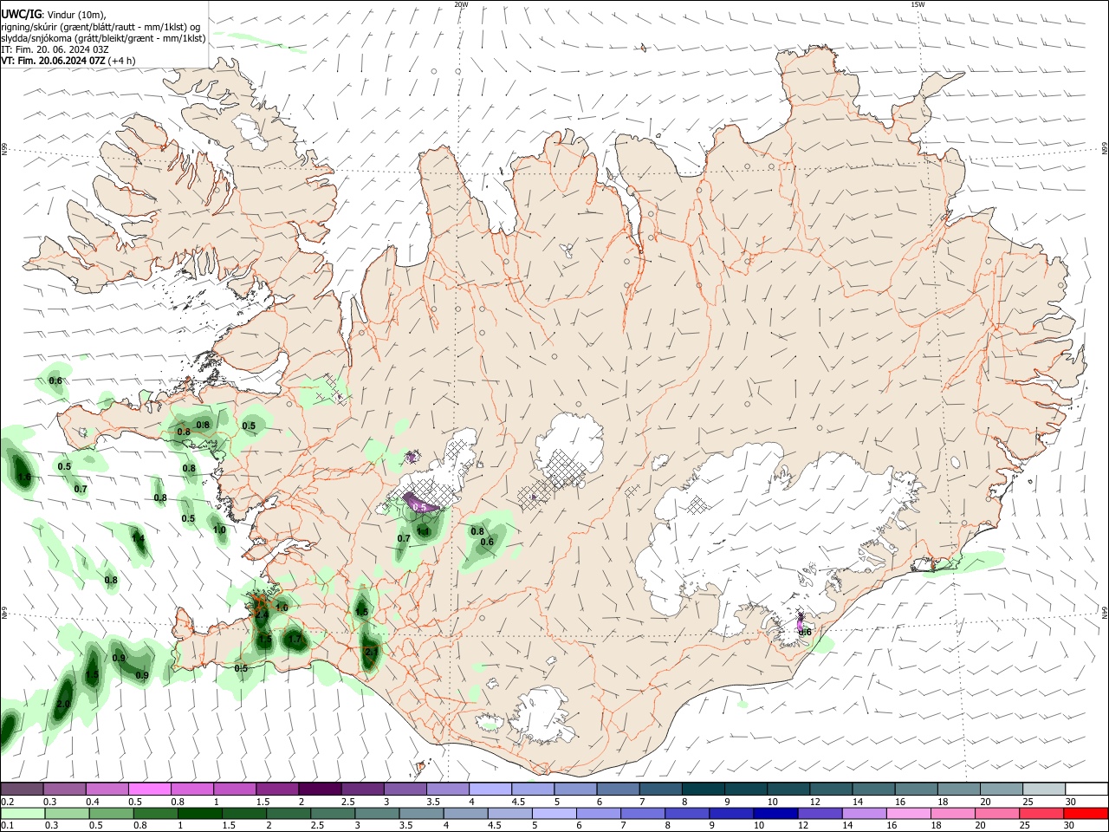Image resolution: width=1109 pixels, height=832 pixels.
Task: Click the 'UWC/IG' title text
Action: pos(21,15)
